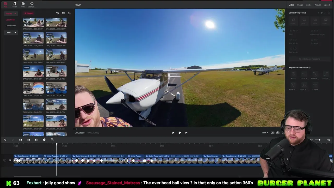The width and height of the screenshot is (334, 188).
Task: Split the clip at the playhead
Action: [21, 140]
